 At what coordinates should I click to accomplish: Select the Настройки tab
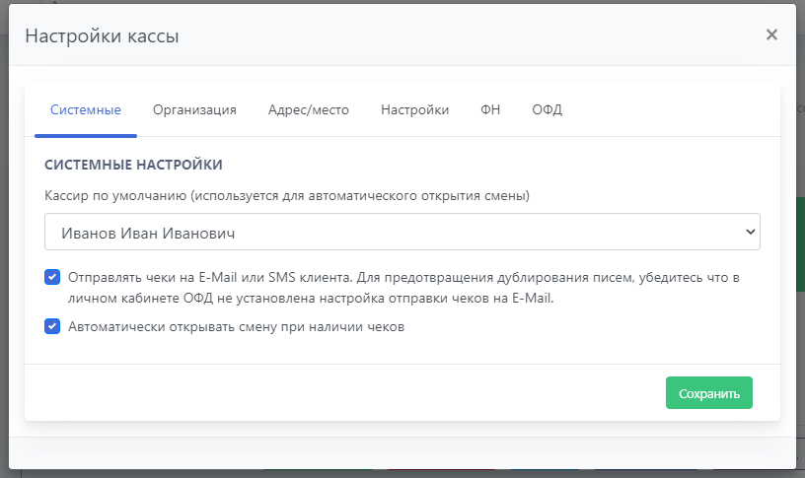tap(415, 110)
